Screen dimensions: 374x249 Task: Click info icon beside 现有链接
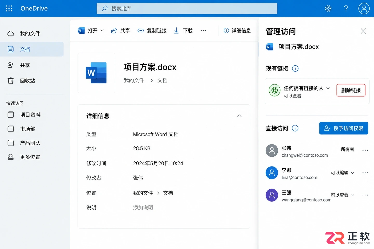click(x=295, y=68)
